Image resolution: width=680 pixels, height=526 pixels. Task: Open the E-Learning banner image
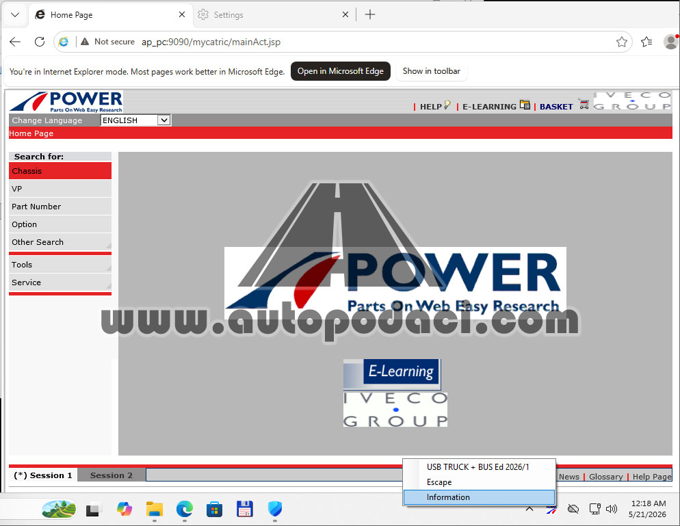coord(392,374)
